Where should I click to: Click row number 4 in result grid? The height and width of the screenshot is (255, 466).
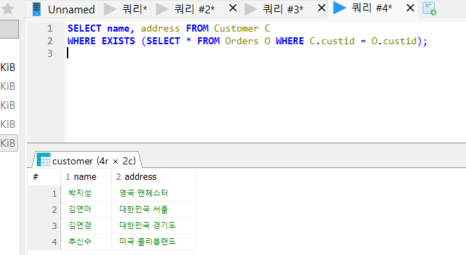(44, 242)
